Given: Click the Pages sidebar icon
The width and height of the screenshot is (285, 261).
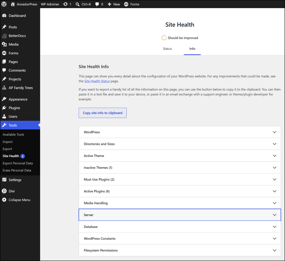Looking at the screenshot, I should [4, 62].
